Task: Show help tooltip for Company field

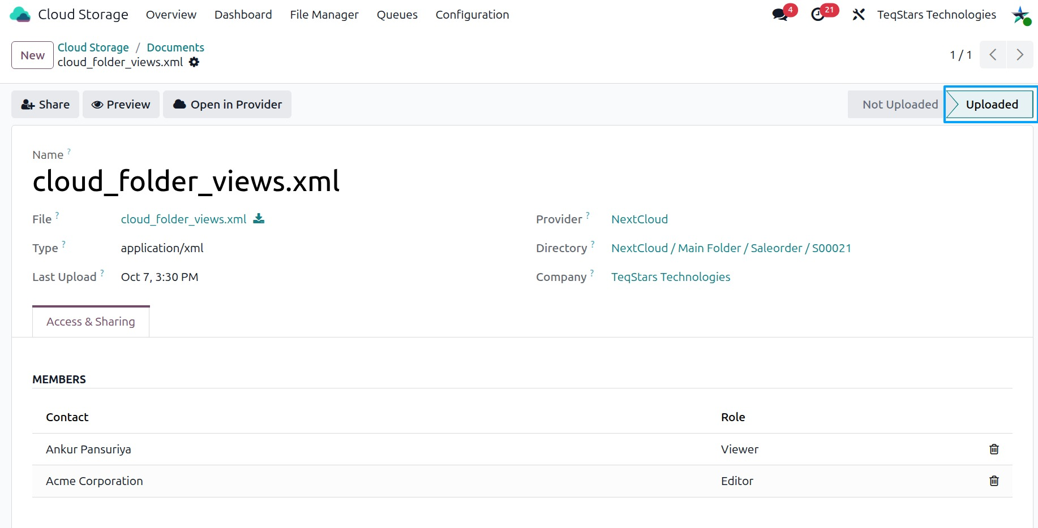Action: pos(592,273)
